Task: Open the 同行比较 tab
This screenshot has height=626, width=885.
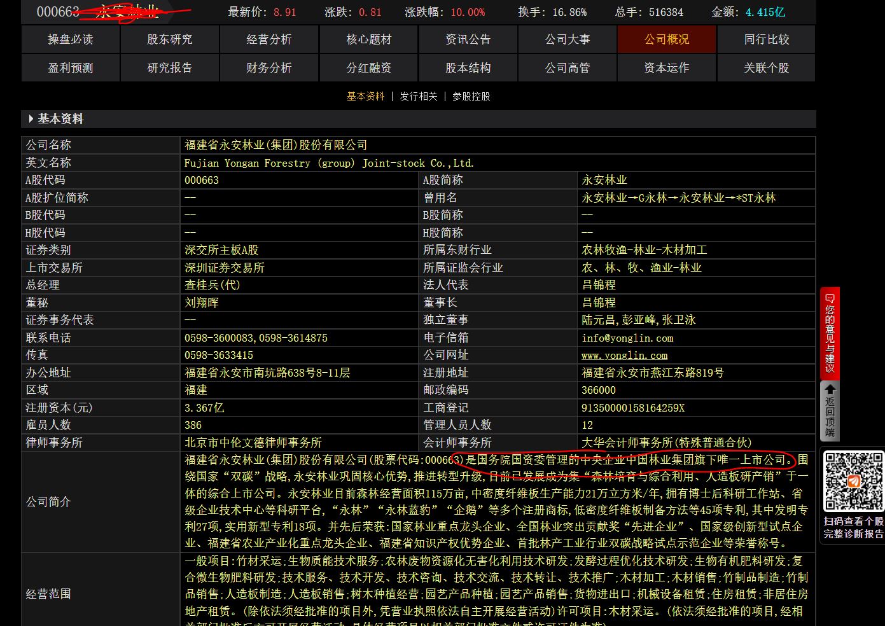Action: tap(766, 39)
